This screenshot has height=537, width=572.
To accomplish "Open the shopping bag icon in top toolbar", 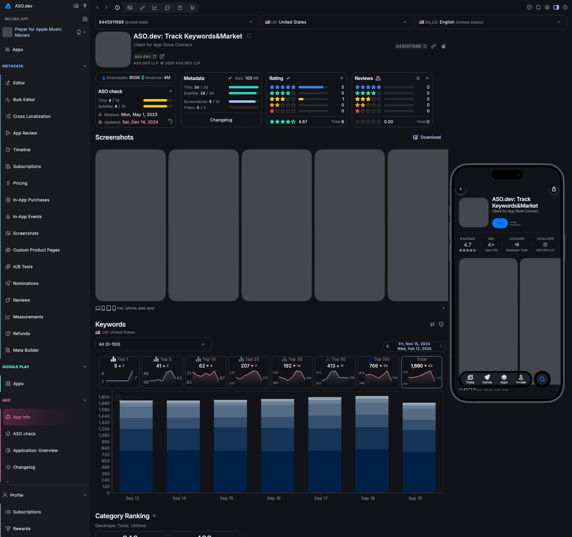I will click(180, 8).
